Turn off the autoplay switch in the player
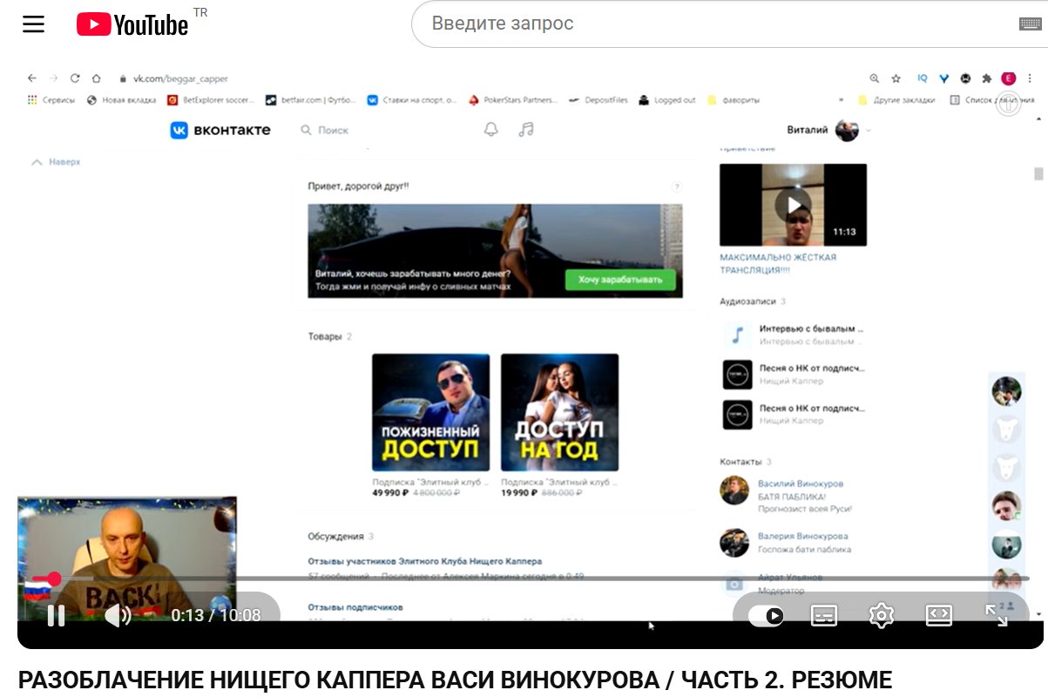Image resolution: width=1048 pixels, height=697 pixels. click(766, 615)
